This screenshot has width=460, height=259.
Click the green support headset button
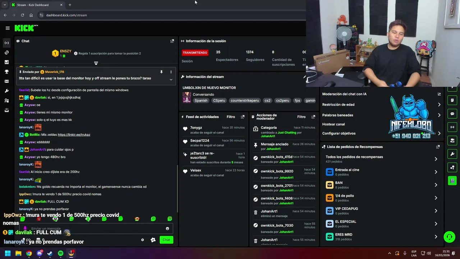tap(449, 237)
